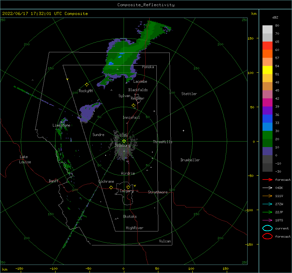Select the slate purple 0-10 dBZ swatch

tap(267, 151)
